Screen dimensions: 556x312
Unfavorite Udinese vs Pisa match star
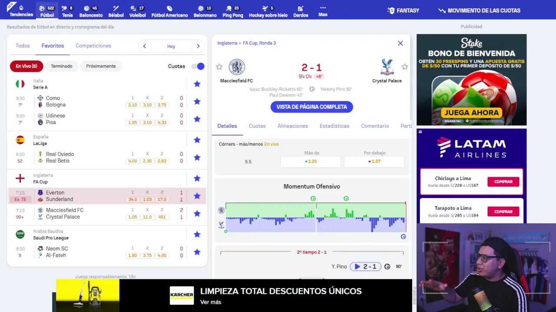(x=197, y=119)
